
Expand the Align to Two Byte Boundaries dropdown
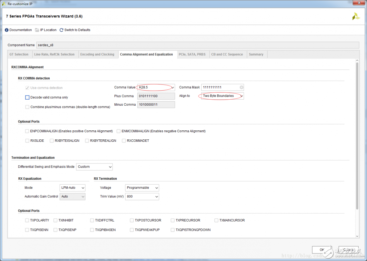pyautogui.click(x=222, y=96)
